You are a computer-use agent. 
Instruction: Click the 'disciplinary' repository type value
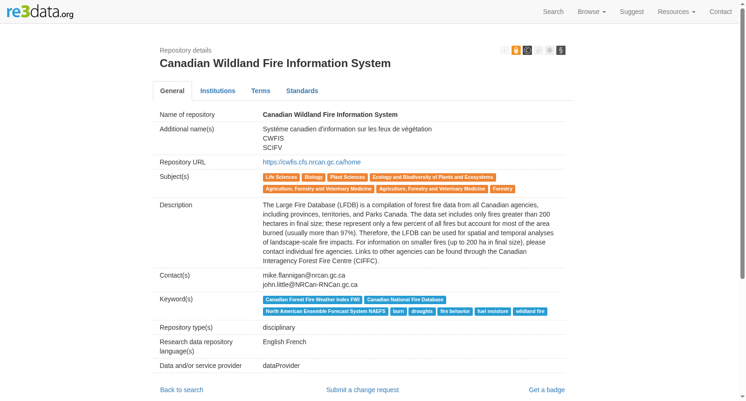(279, 327)
